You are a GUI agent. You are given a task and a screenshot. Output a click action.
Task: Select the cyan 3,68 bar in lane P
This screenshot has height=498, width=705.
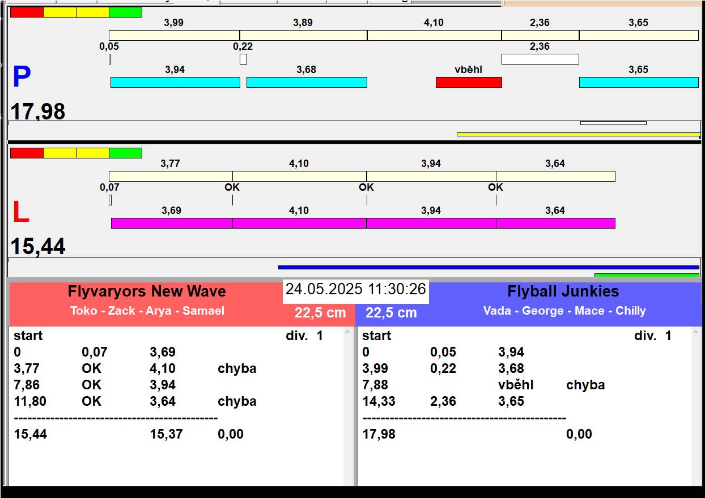pos(307,82)
